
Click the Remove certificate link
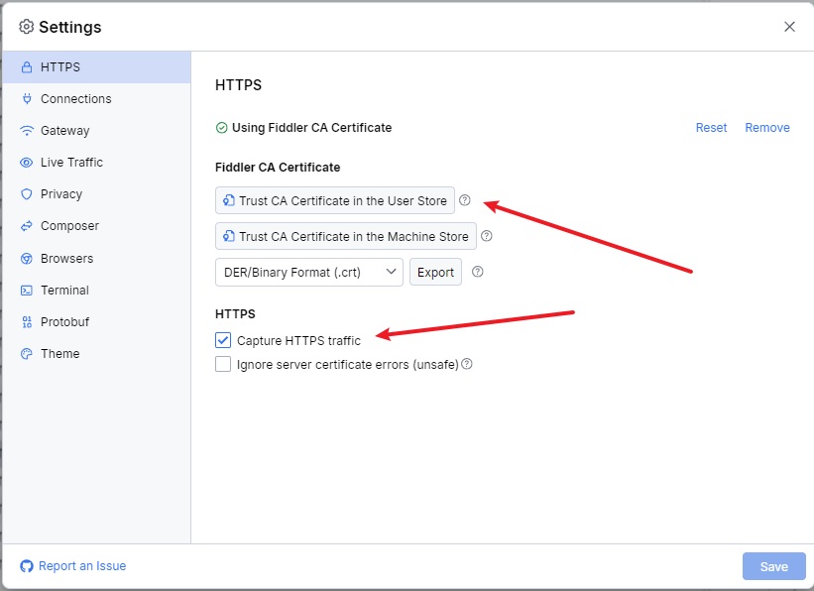pyautogui.click(x=767, y=128)
